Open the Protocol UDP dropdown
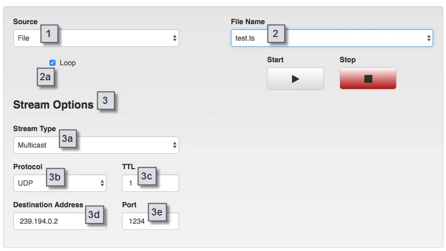This screenshot has width=446, height=251. click(60, 183)
